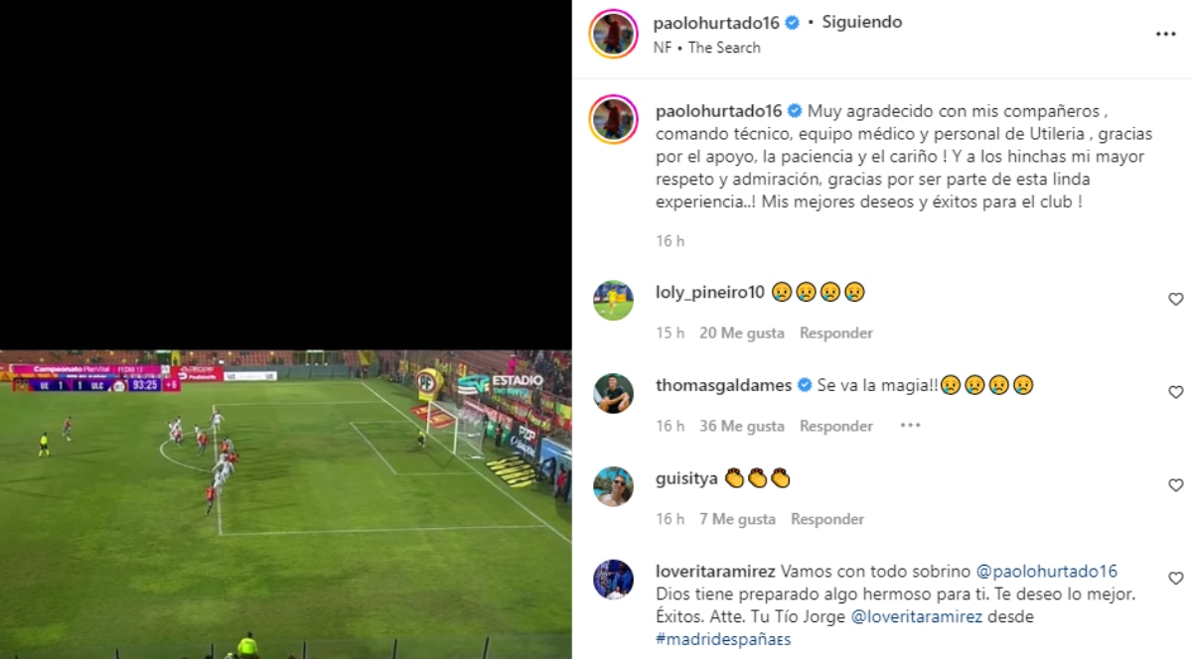Image resolution: width=1192 pixels, height=659 pixels.
Task: Show the 20 Me gusta likes list
Action: (x=742, y=332)
